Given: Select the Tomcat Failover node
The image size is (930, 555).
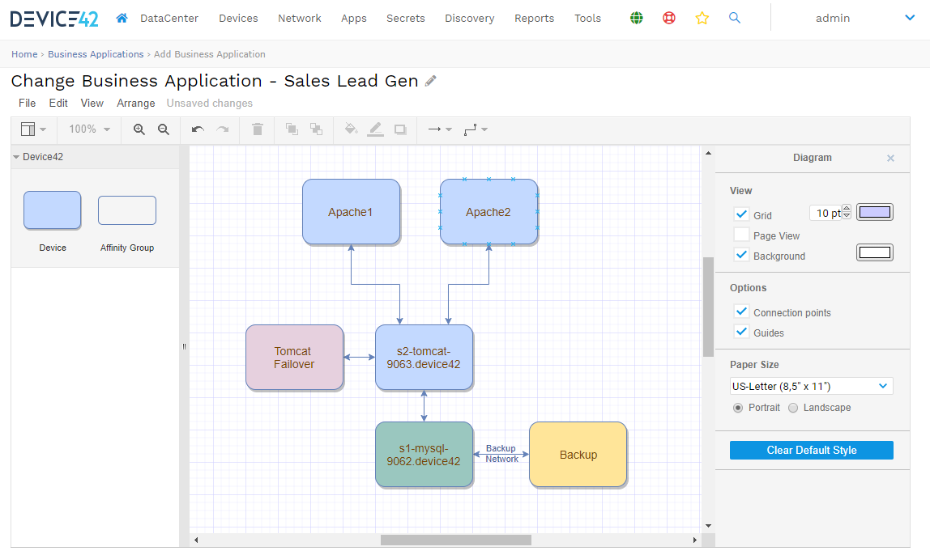Looking at the screenshot, I should coord(294,358).
